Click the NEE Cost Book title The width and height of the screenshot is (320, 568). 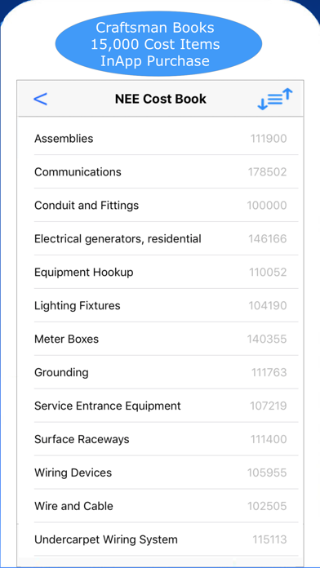point(161,99)
